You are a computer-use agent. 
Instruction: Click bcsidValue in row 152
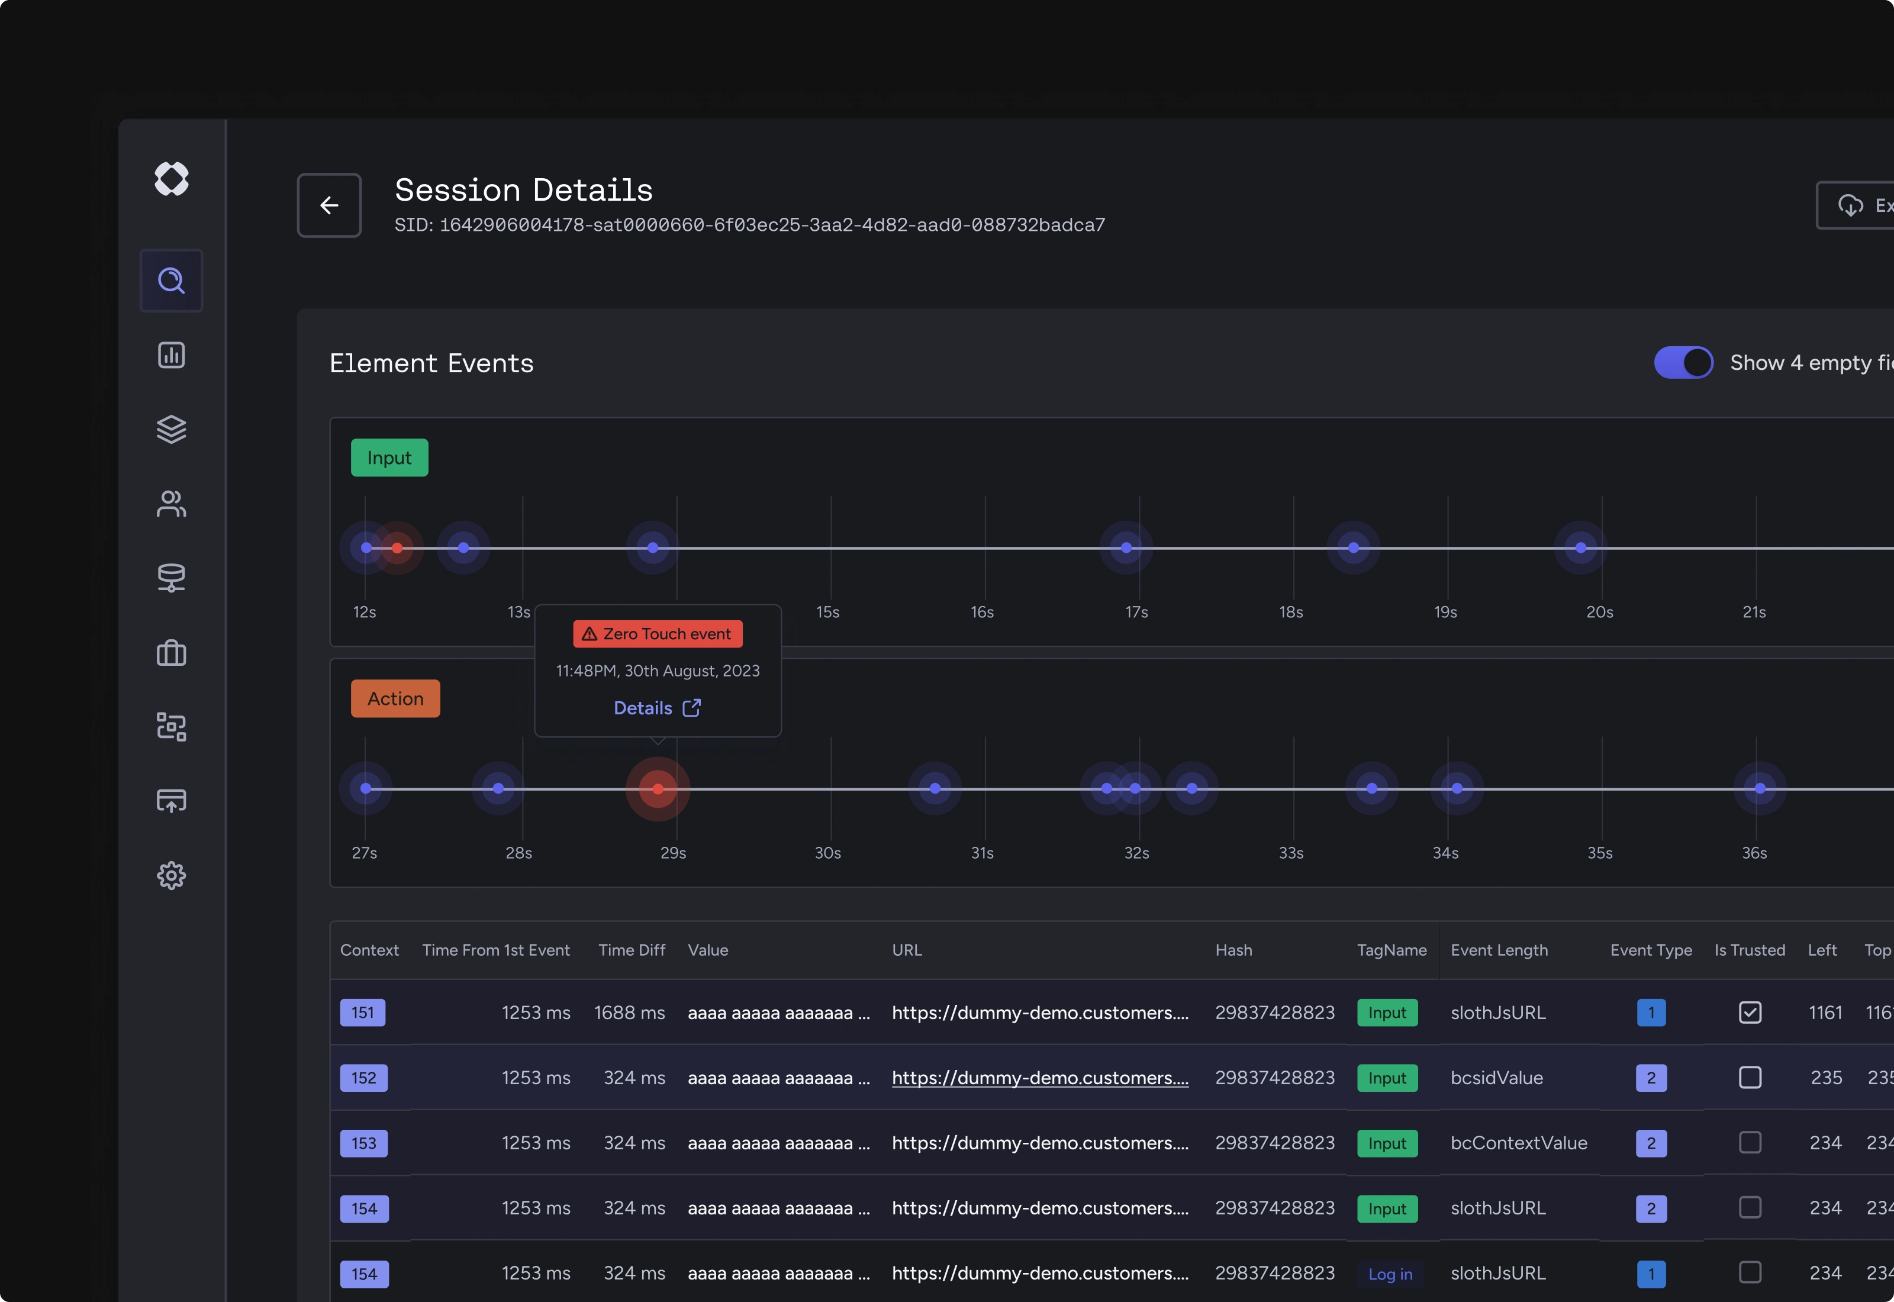pyautogui.click(x=1497, y=1078)
